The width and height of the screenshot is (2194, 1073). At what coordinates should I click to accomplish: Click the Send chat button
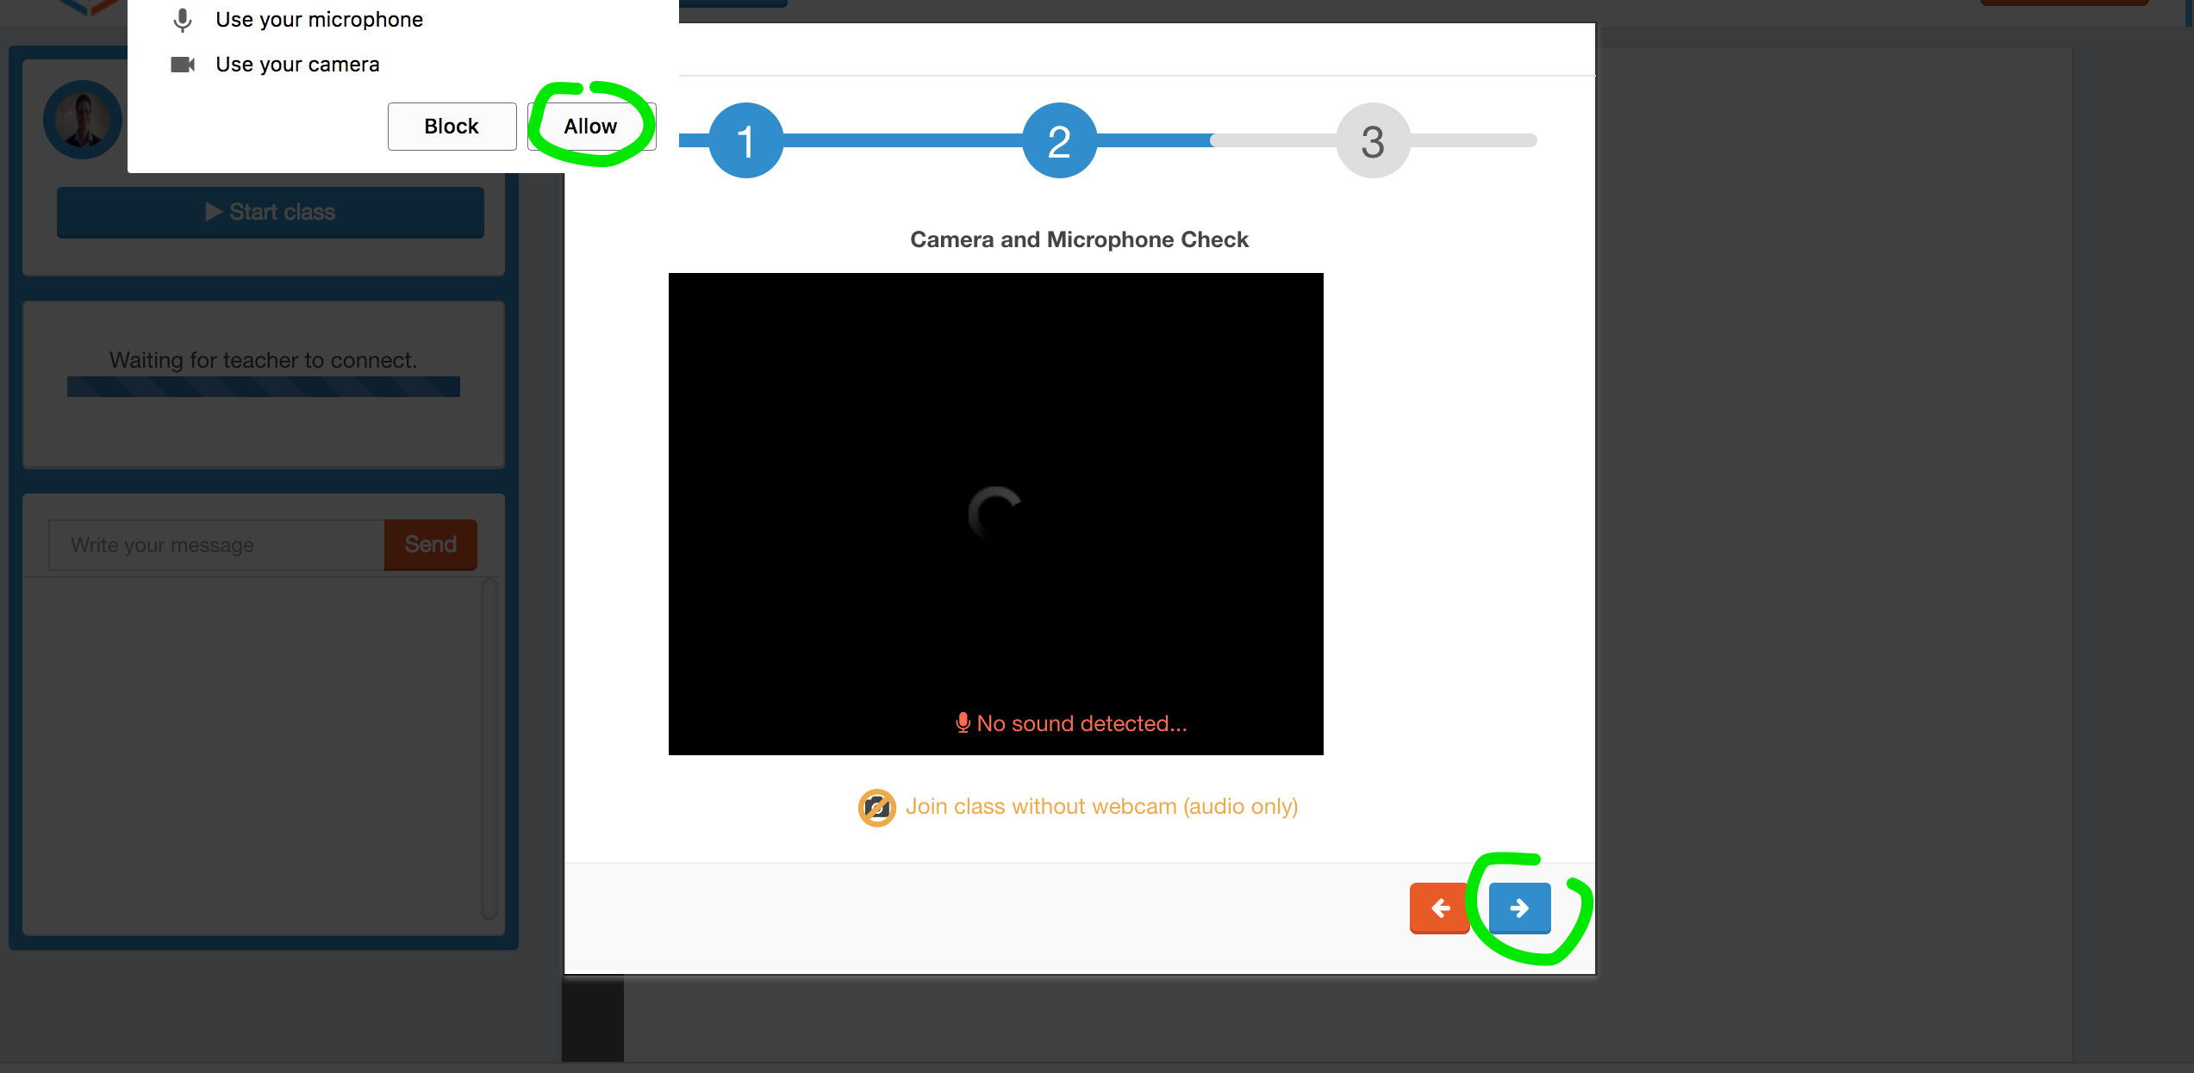pyautogui.click(x=431, y=545)
